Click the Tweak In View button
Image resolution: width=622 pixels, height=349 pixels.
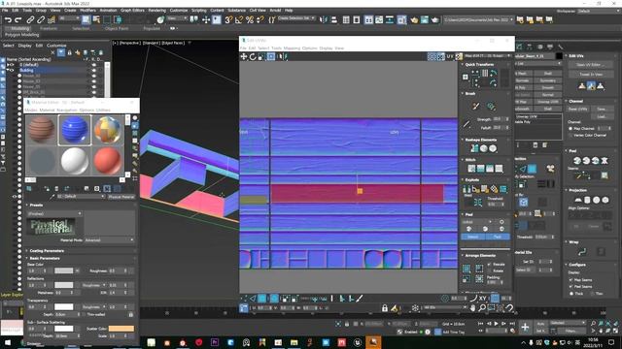pos(590,74)
